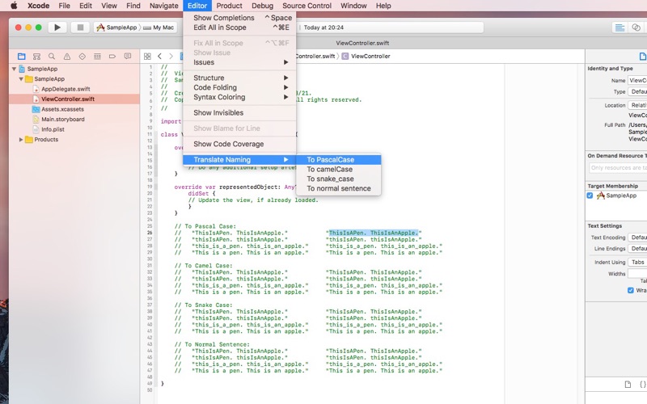Go back with the left chevron

[x=159, y=57]
